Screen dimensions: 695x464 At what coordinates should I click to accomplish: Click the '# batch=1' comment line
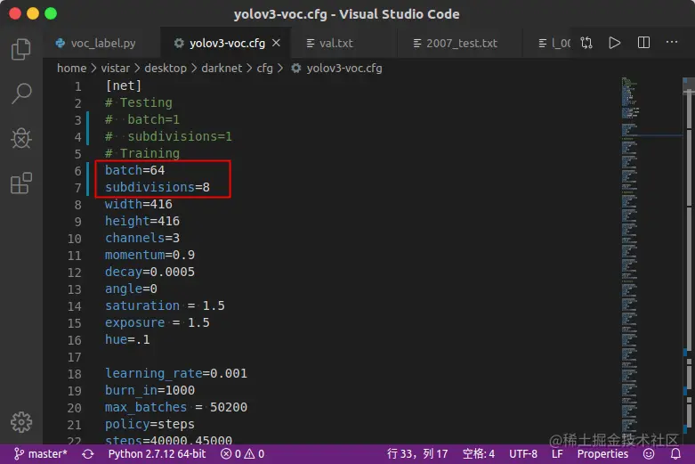[x=142, y=119]
